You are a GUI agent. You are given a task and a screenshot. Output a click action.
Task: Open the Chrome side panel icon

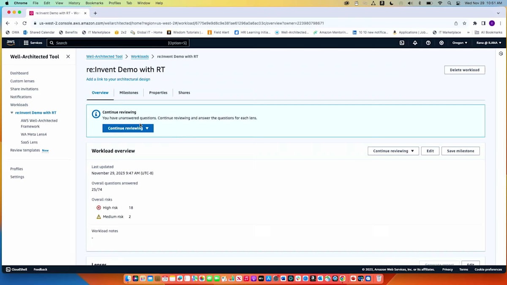(483, 23)
